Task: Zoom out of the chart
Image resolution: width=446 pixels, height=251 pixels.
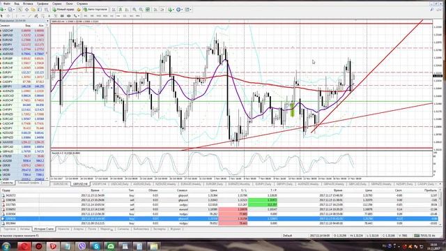Action: pyautogui.click(x=141, y=9)
